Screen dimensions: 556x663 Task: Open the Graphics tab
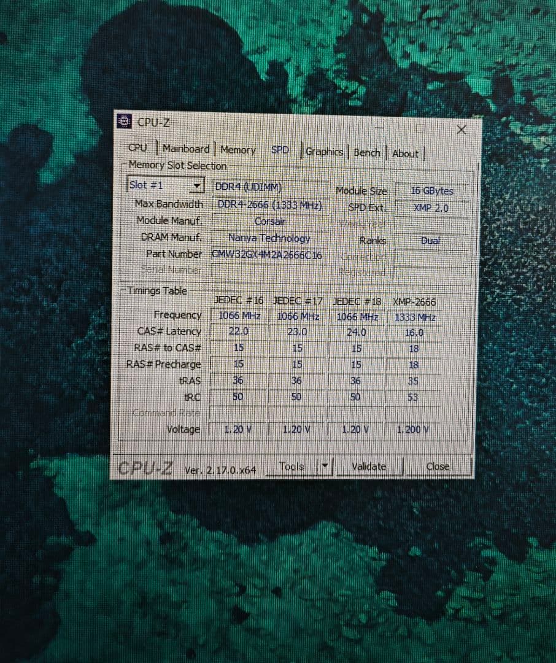tap(324, 152)
